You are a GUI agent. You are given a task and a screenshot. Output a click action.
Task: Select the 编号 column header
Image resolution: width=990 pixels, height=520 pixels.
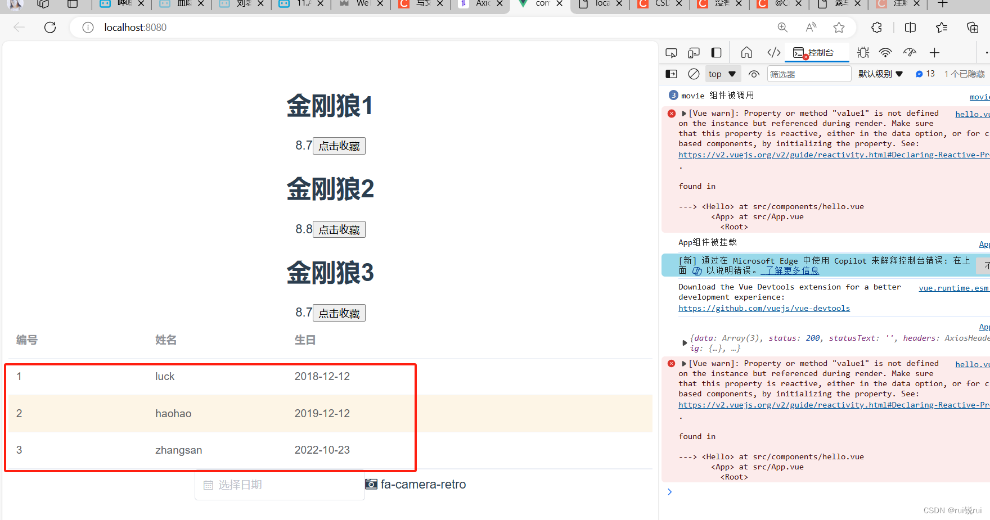[27, 340]
